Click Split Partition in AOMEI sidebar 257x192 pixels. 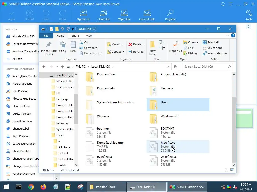(x=20, y=91)
